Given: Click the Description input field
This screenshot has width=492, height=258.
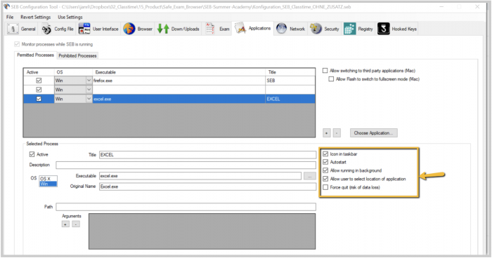Looking at the screenshot, I should coord(186,165).
